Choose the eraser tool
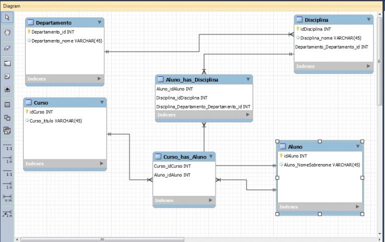The width and height of the screenshot is (385, 242). [7, 48]
